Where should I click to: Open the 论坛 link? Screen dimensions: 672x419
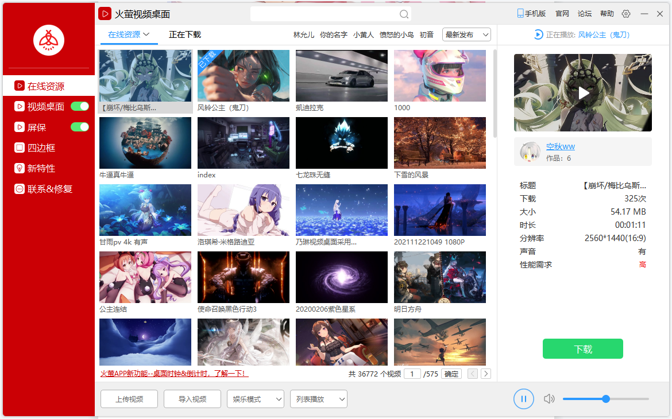[x=585, y=14]
